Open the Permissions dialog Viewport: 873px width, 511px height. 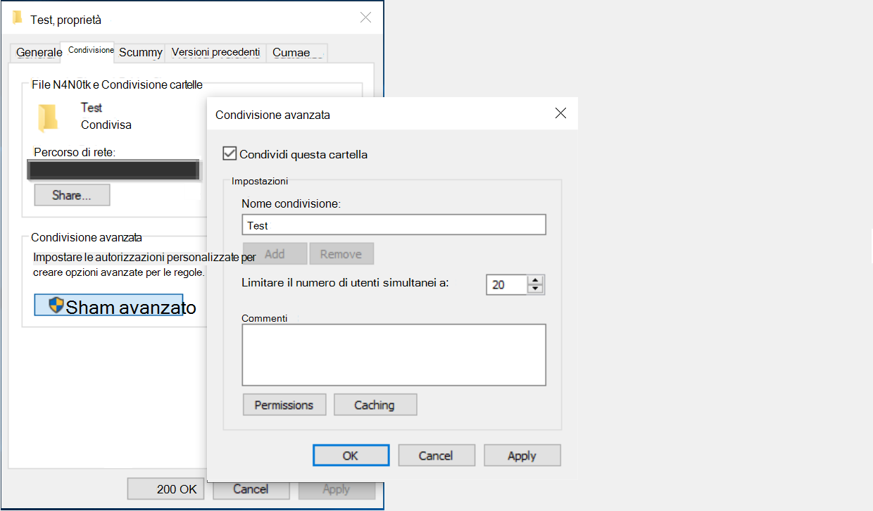[284, 404]
